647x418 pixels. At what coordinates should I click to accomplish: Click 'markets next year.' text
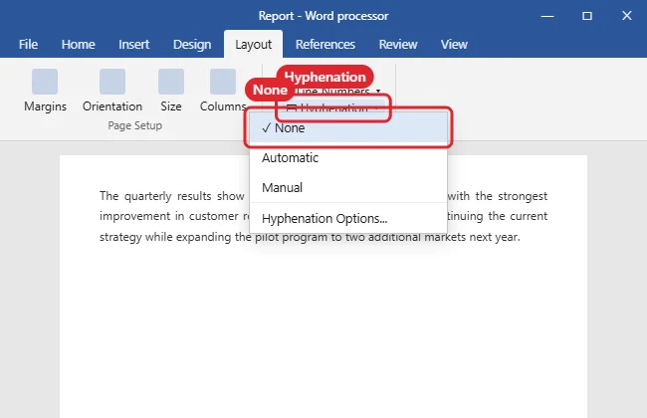[x=473, y=237]
